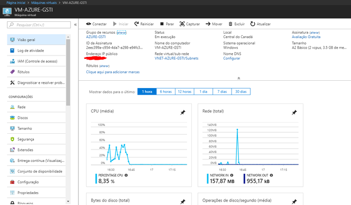351x205 pixels.
Task: Click the A2 Básico size text
Action: point(319,48)
